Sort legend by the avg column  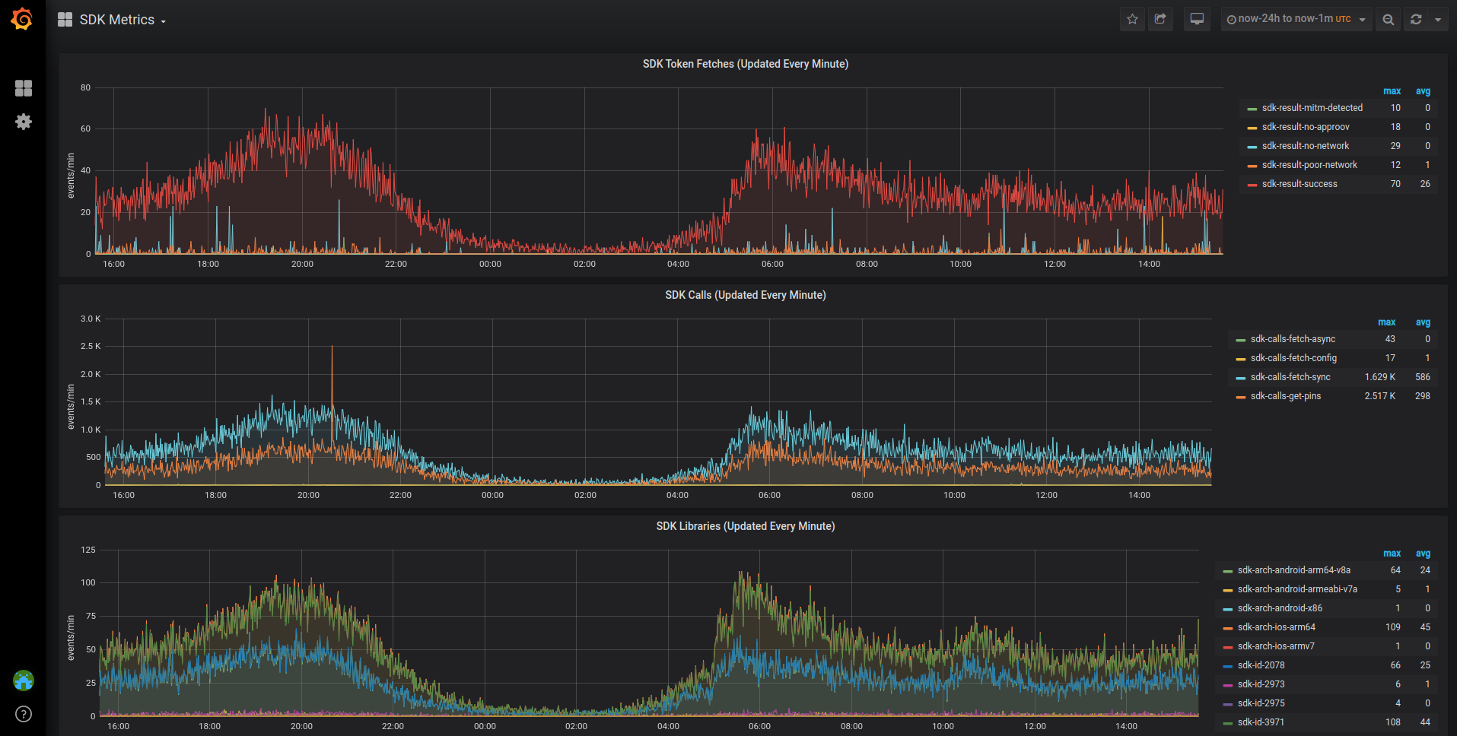point(1423,90)
